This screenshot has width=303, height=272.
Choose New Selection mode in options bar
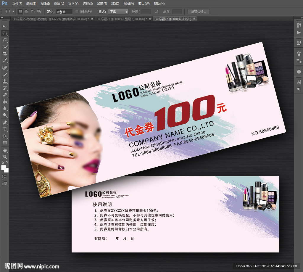(20, 12)
